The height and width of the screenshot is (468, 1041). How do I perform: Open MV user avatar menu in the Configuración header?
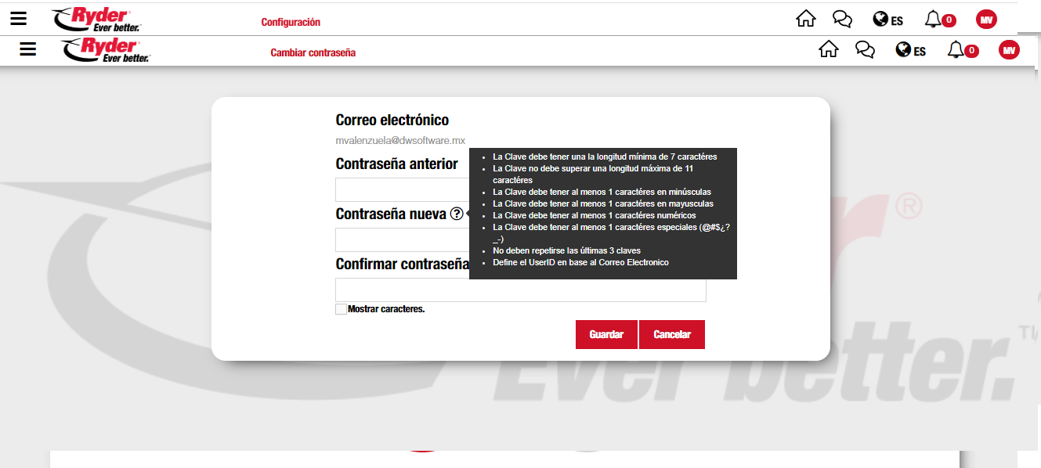(x=986, y=20)
